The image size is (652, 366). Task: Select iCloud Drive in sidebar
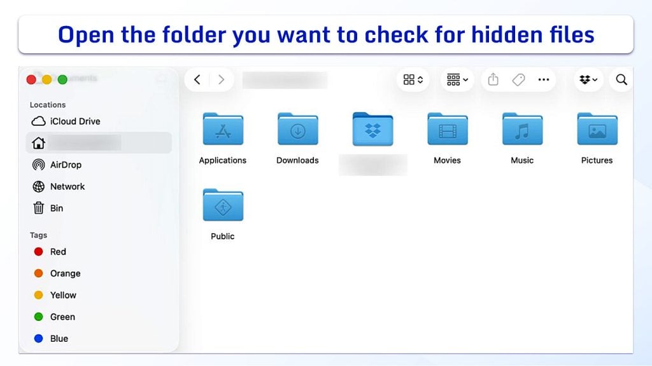pos(99,121)
